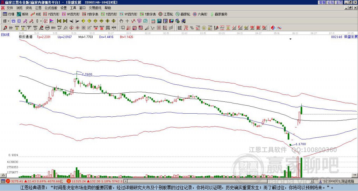358x191 pixels.
Task: Expand the 日 period dropdown
Action: pos(6,21)
